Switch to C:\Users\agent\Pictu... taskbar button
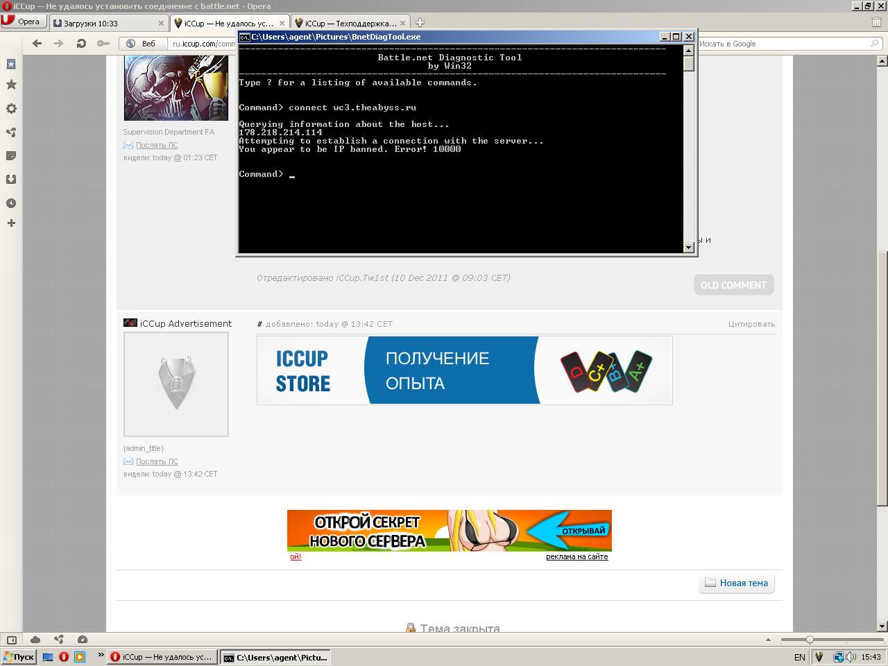Image resolution: width=888 pixels, height=666 pixels. tap(275, 657)
